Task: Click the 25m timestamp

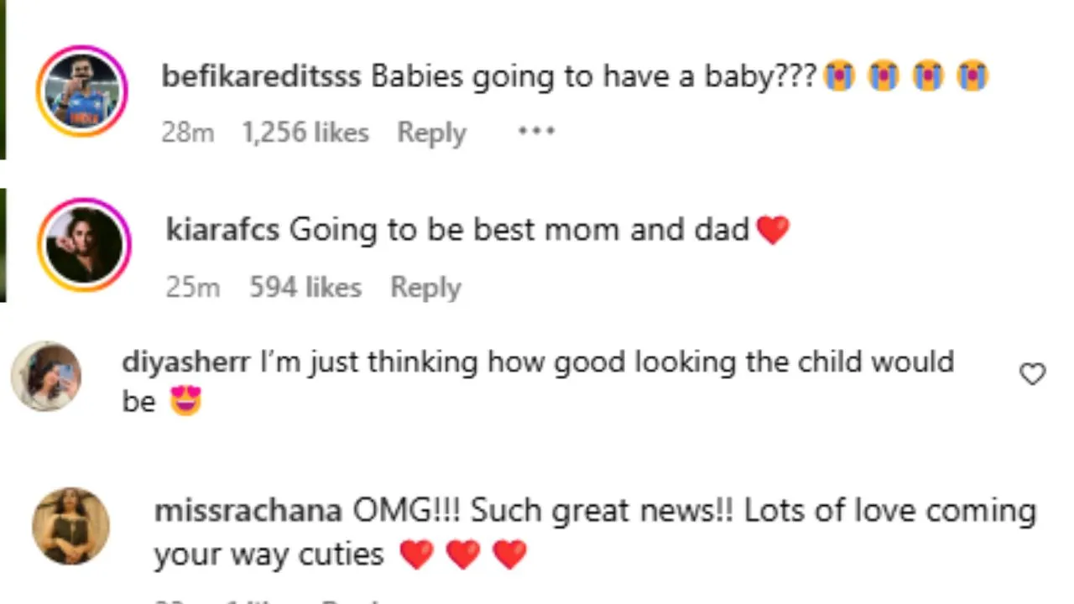Action: coord(192,288)
